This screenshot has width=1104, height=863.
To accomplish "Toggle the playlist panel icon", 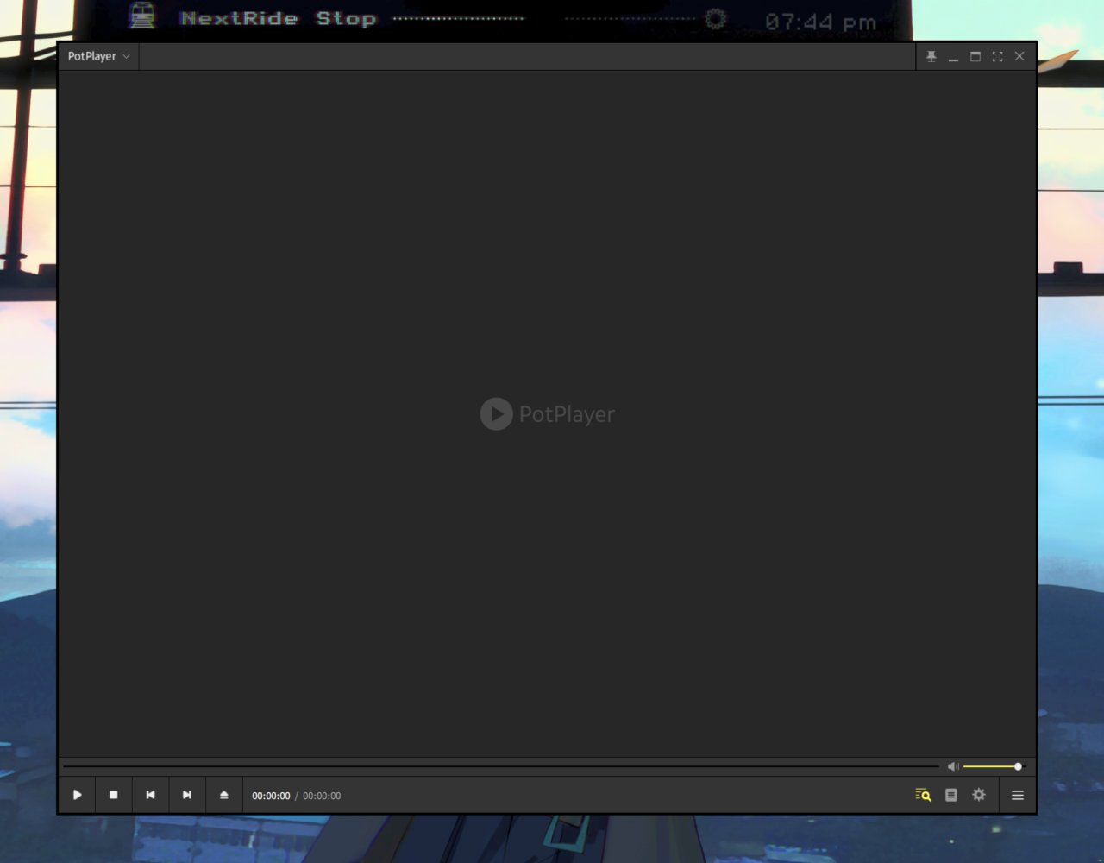I will coord(951,795).
